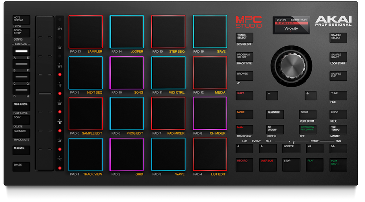This screenshot has height=202, width=365.
Task: Enable the 16 Level button
Action: pos(21,150)
